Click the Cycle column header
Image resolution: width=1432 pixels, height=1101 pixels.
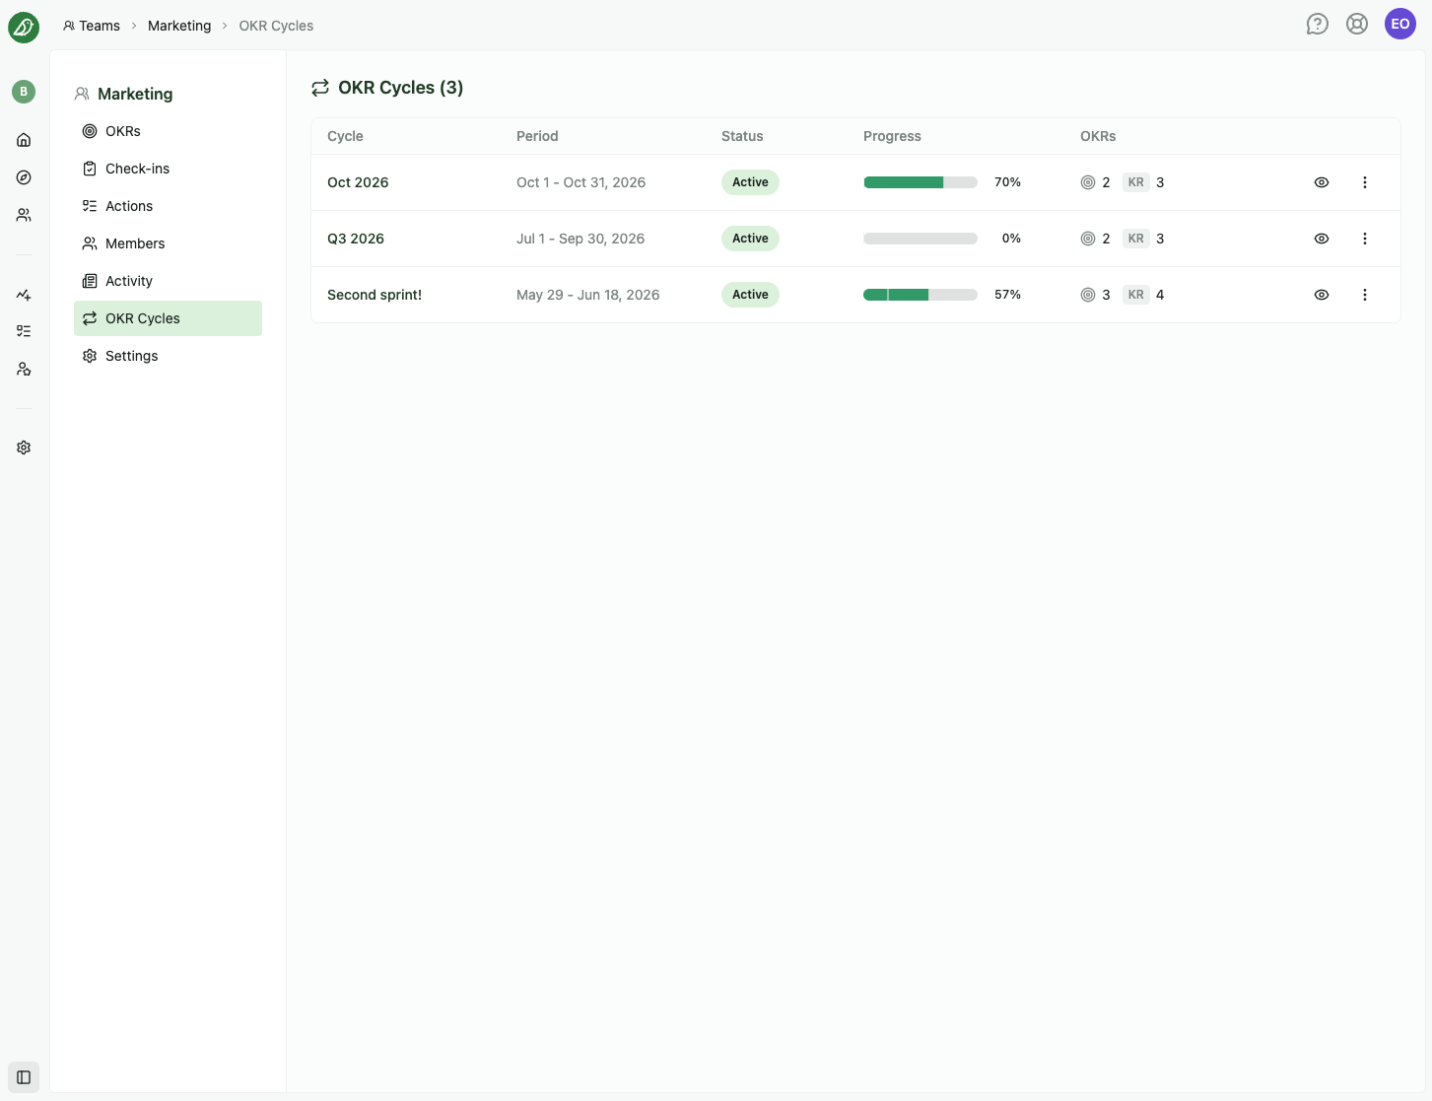point(345,136)
